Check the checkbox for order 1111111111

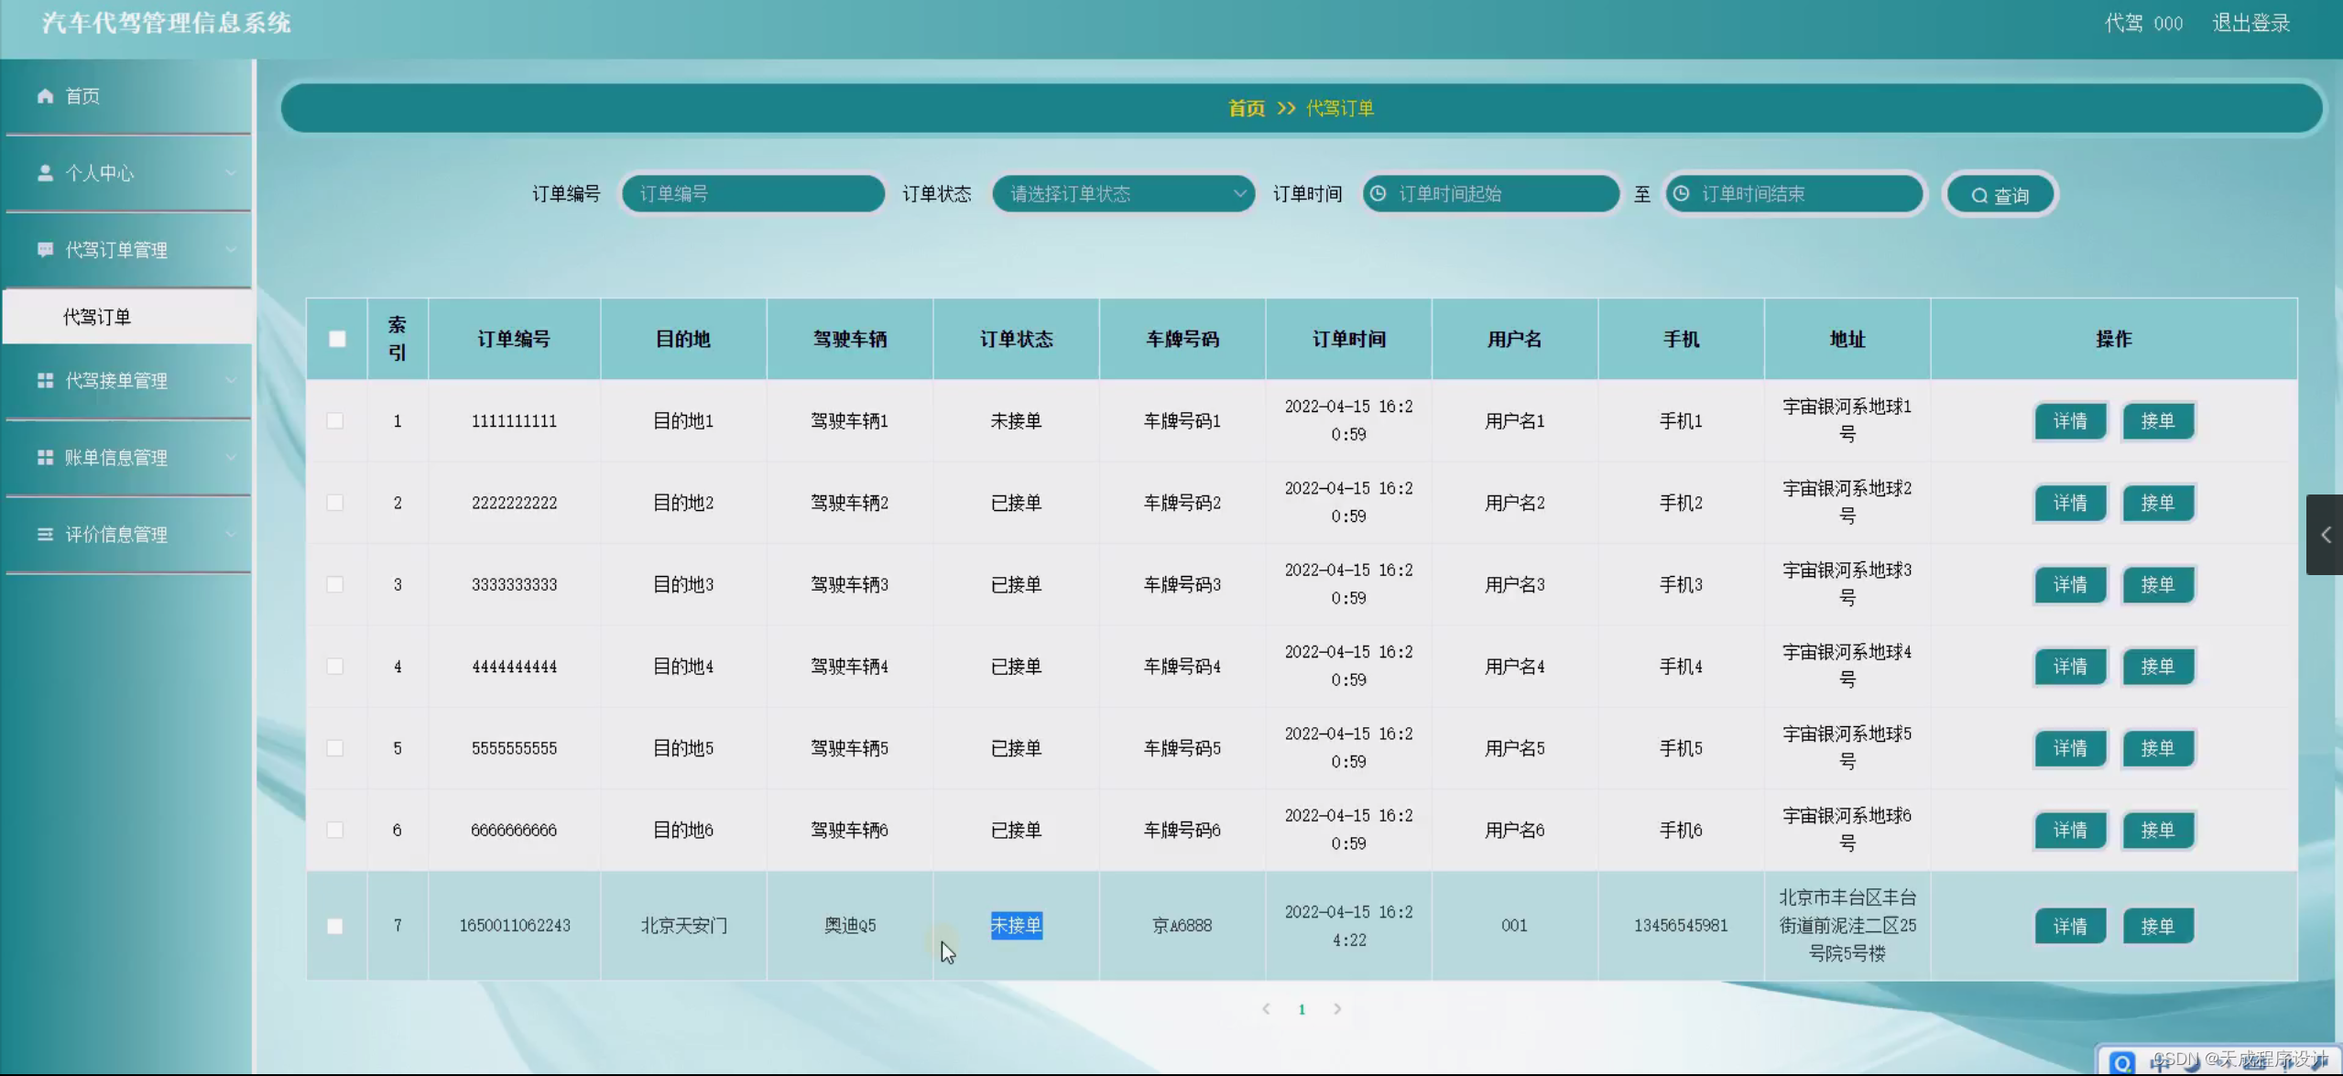pyautogui.click(x=336, y=420)
